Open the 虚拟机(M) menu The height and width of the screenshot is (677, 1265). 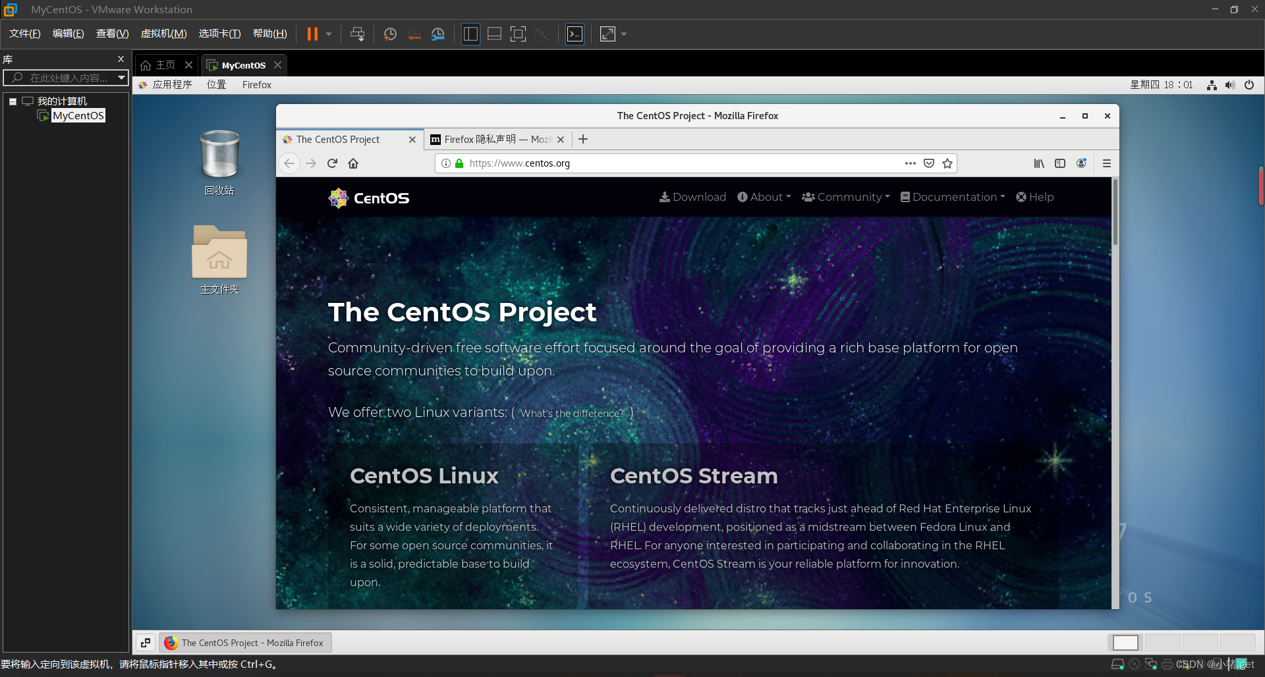point(164,34)
